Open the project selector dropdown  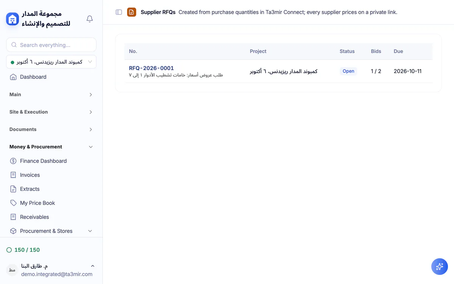[51, 62]
